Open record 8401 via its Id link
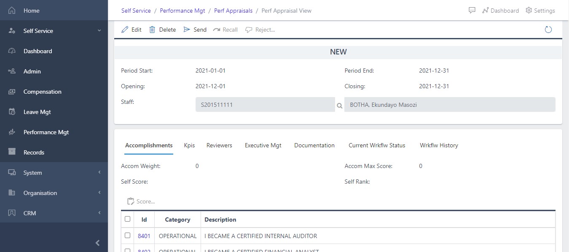 point(144,236)
